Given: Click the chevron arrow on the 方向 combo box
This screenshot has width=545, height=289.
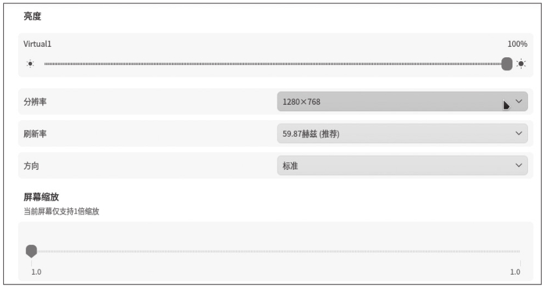Looking at the screenshot, I should [x=519, y=165].
